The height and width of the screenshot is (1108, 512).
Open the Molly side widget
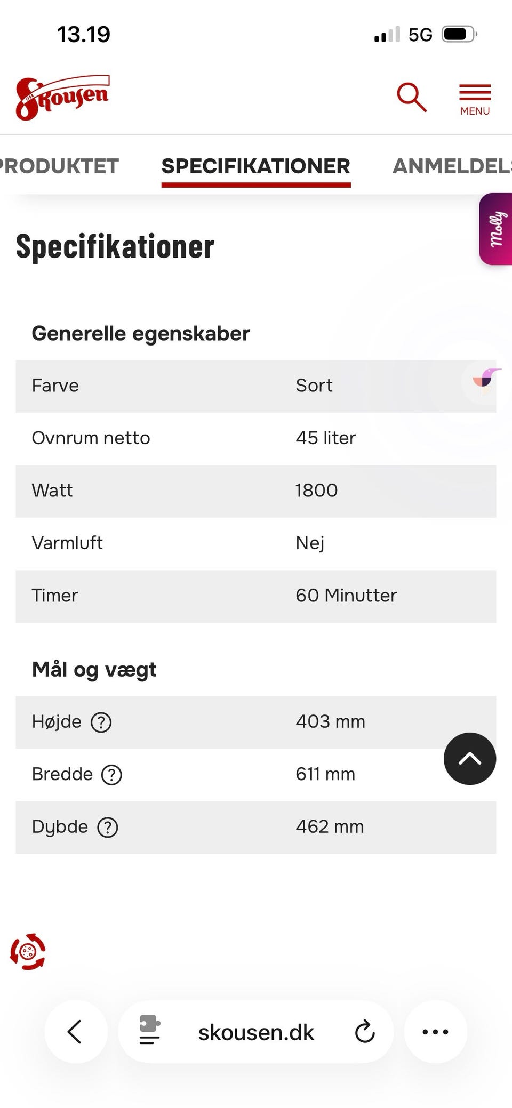pos(496,229)
